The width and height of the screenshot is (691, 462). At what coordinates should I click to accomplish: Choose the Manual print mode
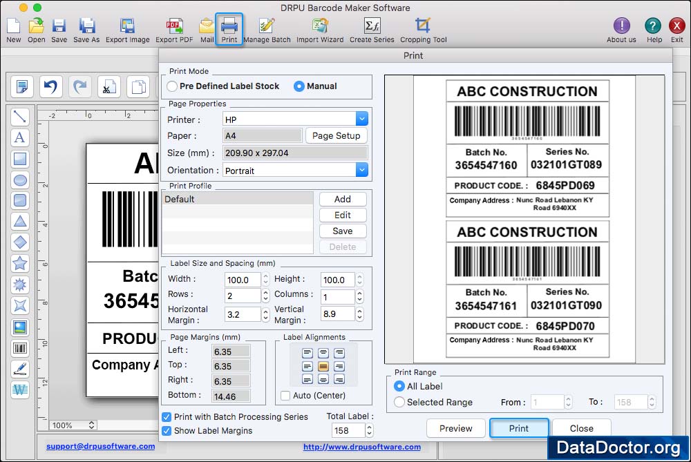(x=299, y=86)
